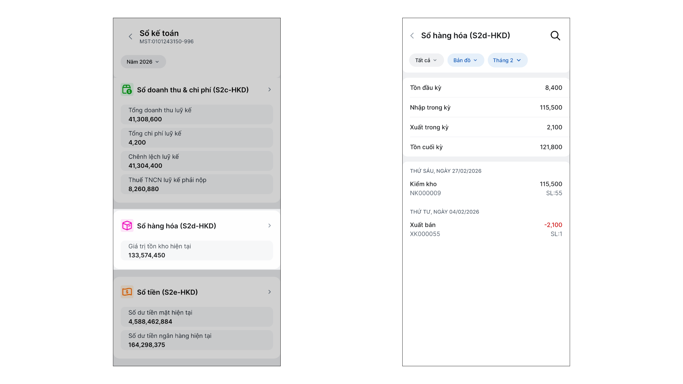Click the orange cash ledger icon

[127, 292]
